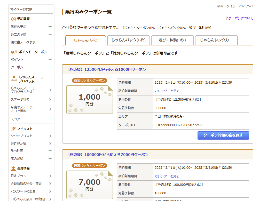The height and width of the screenshot is (201, 275).
Task: Open クリップリスト sidebar link
Action: pos(22,136)
